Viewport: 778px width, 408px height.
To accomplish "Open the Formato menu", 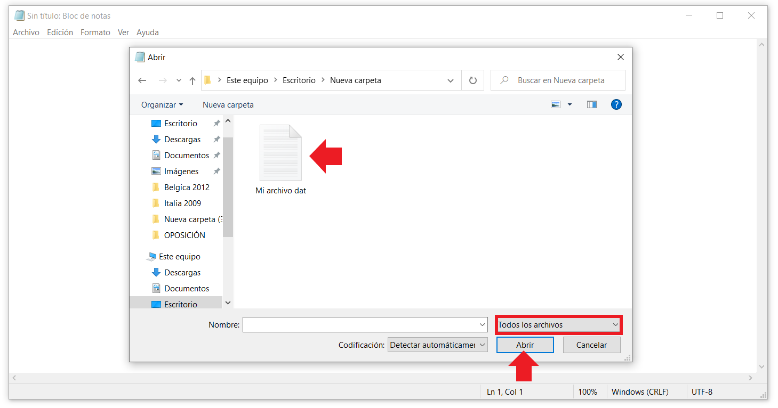I will [x=95, y=32].
